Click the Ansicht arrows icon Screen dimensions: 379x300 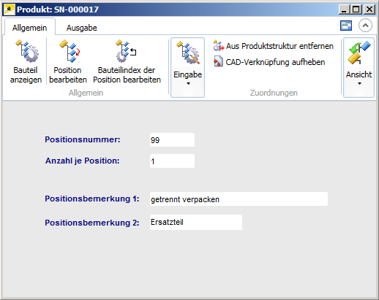pyautogui.click(x=359, y=53)
